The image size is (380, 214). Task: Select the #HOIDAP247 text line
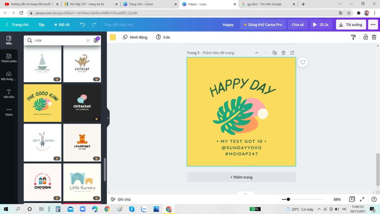[x=241, y=154]
